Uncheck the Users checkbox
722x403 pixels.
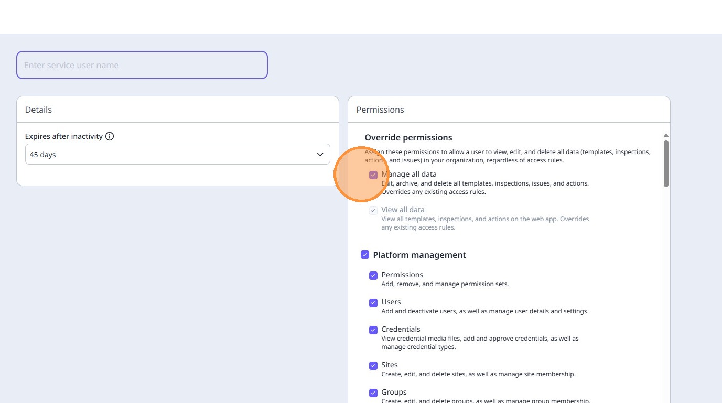click(373, 303)
